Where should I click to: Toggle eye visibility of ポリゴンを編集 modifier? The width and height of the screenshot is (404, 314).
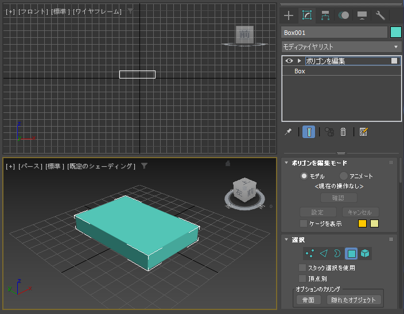(289, 61)
